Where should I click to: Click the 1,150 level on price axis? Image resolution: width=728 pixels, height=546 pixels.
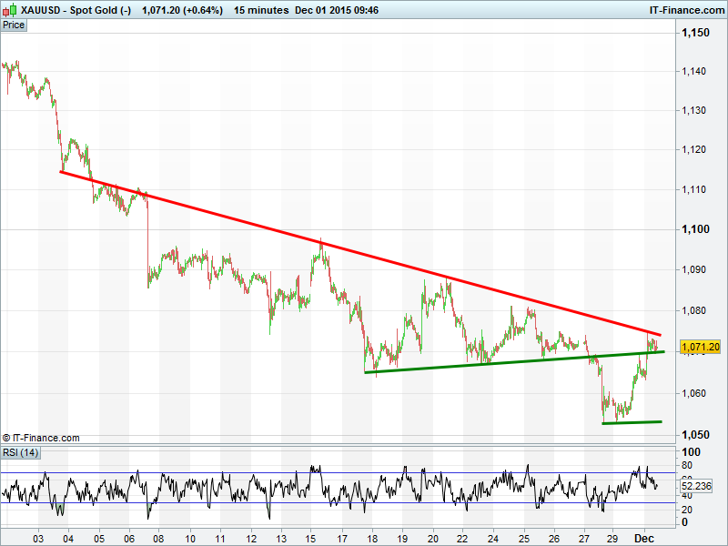[696, 33]
